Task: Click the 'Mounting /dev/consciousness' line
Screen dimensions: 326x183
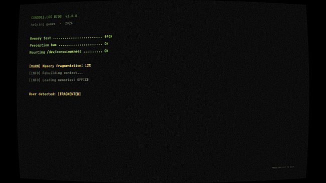Action: pos(69,51)
